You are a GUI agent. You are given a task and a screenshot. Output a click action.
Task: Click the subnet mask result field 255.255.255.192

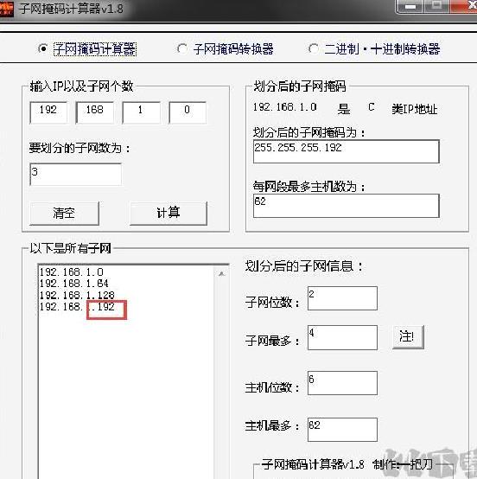point(346,151)
